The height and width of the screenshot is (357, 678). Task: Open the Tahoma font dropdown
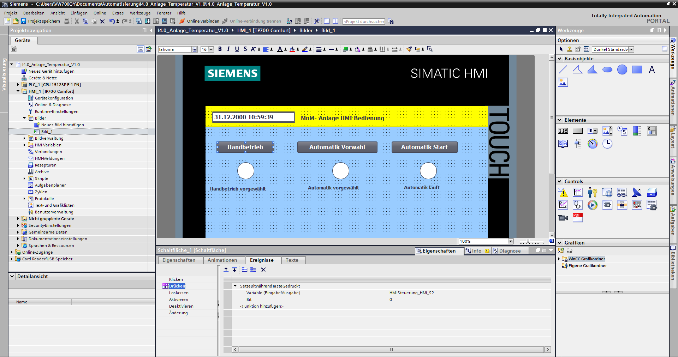pos(195,49)
